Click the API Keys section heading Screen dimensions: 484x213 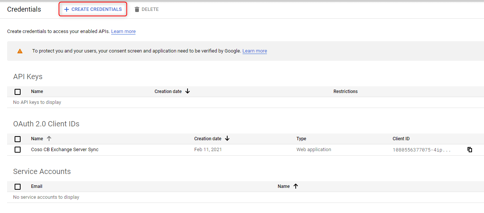tap(28, 77)
